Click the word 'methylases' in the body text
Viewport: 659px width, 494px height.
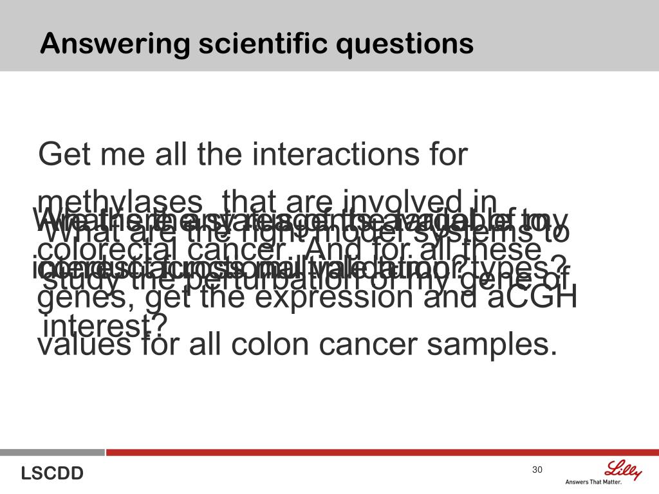pyautogui.click(x=120, y=203)
